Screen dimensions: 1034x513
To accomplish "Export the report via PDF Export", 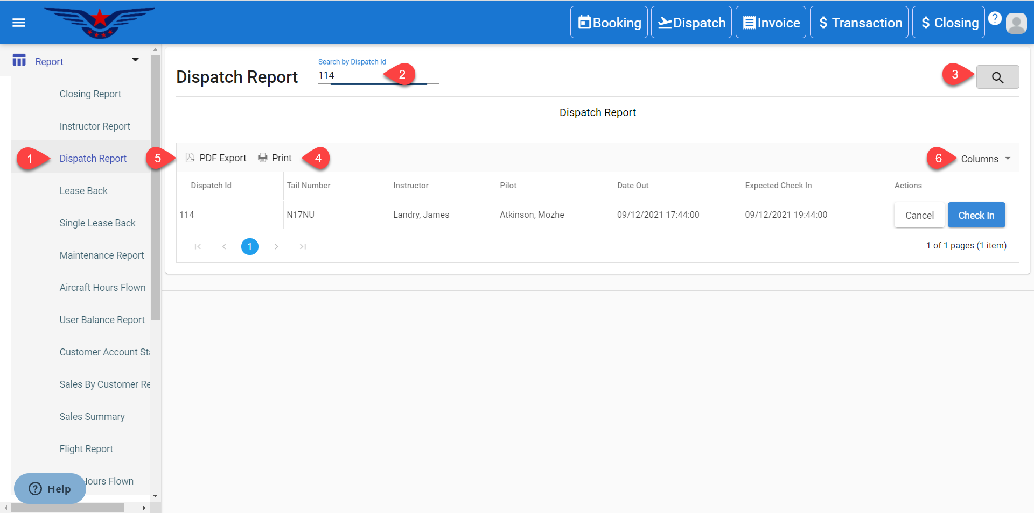I will pyautogui.click(x=216, y=158).
